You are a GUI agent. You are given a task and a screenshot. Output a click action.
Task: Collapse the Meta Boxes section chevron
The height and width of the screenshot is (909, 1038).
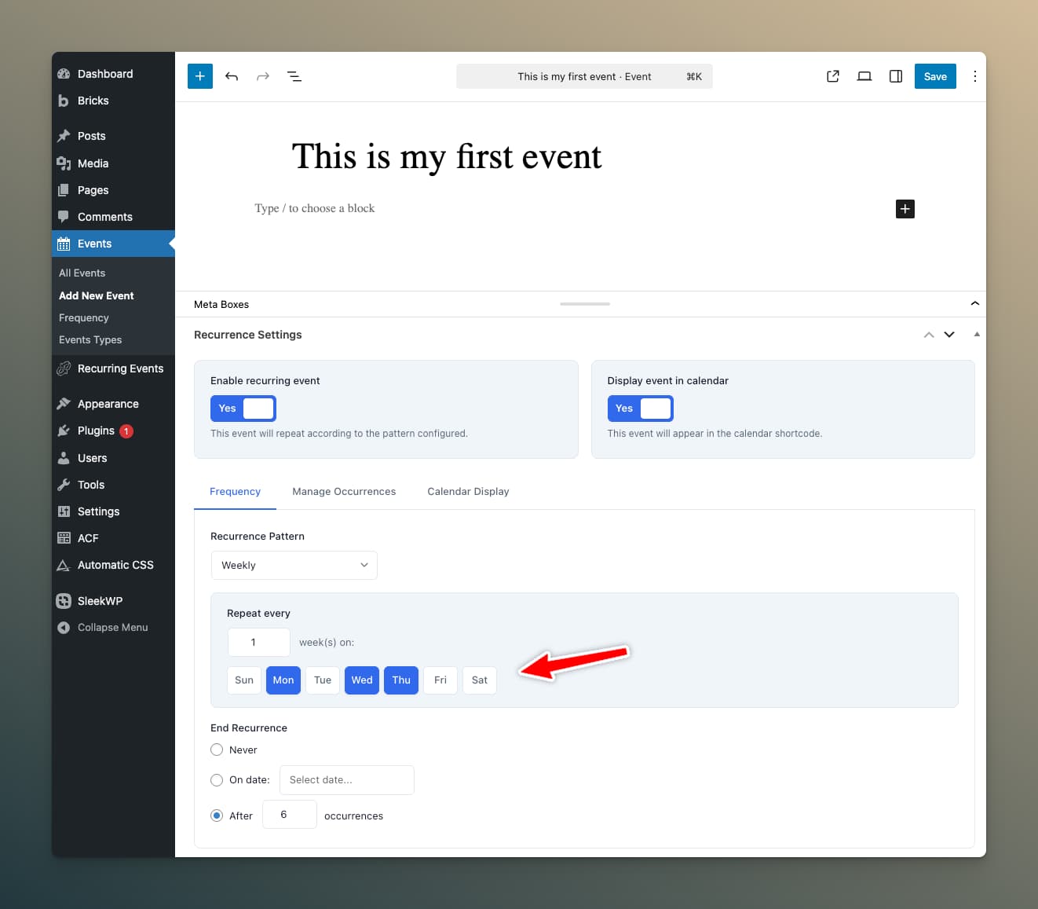click(x=974, y=304)
